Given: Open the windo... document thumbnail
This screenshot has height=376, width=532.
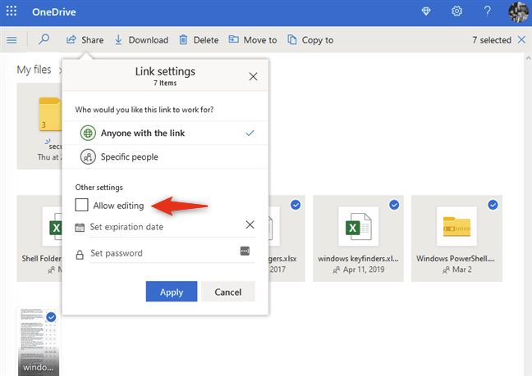Looking at the screenshot, I should tap(39, 341).
